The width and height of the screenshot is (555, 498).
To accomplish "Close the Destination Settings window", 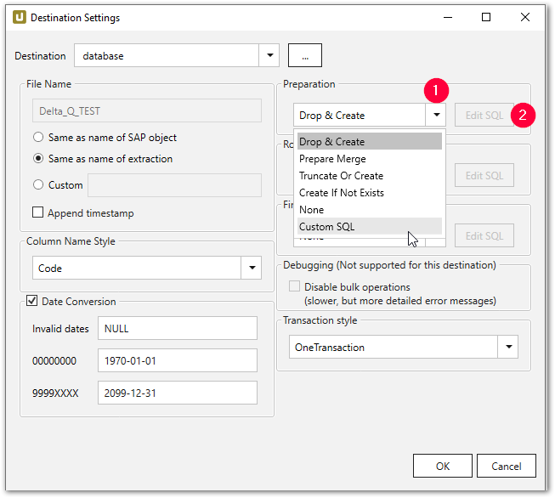I will click(525, 17).
